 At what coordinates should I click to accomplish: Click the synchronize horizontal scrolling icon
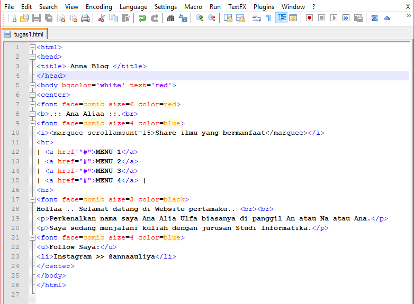click(x=240, y=18)
